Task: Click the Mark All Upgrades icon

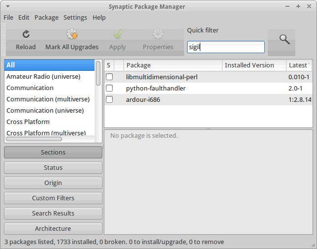Action: pyautogui.click(x=72, y=34)
